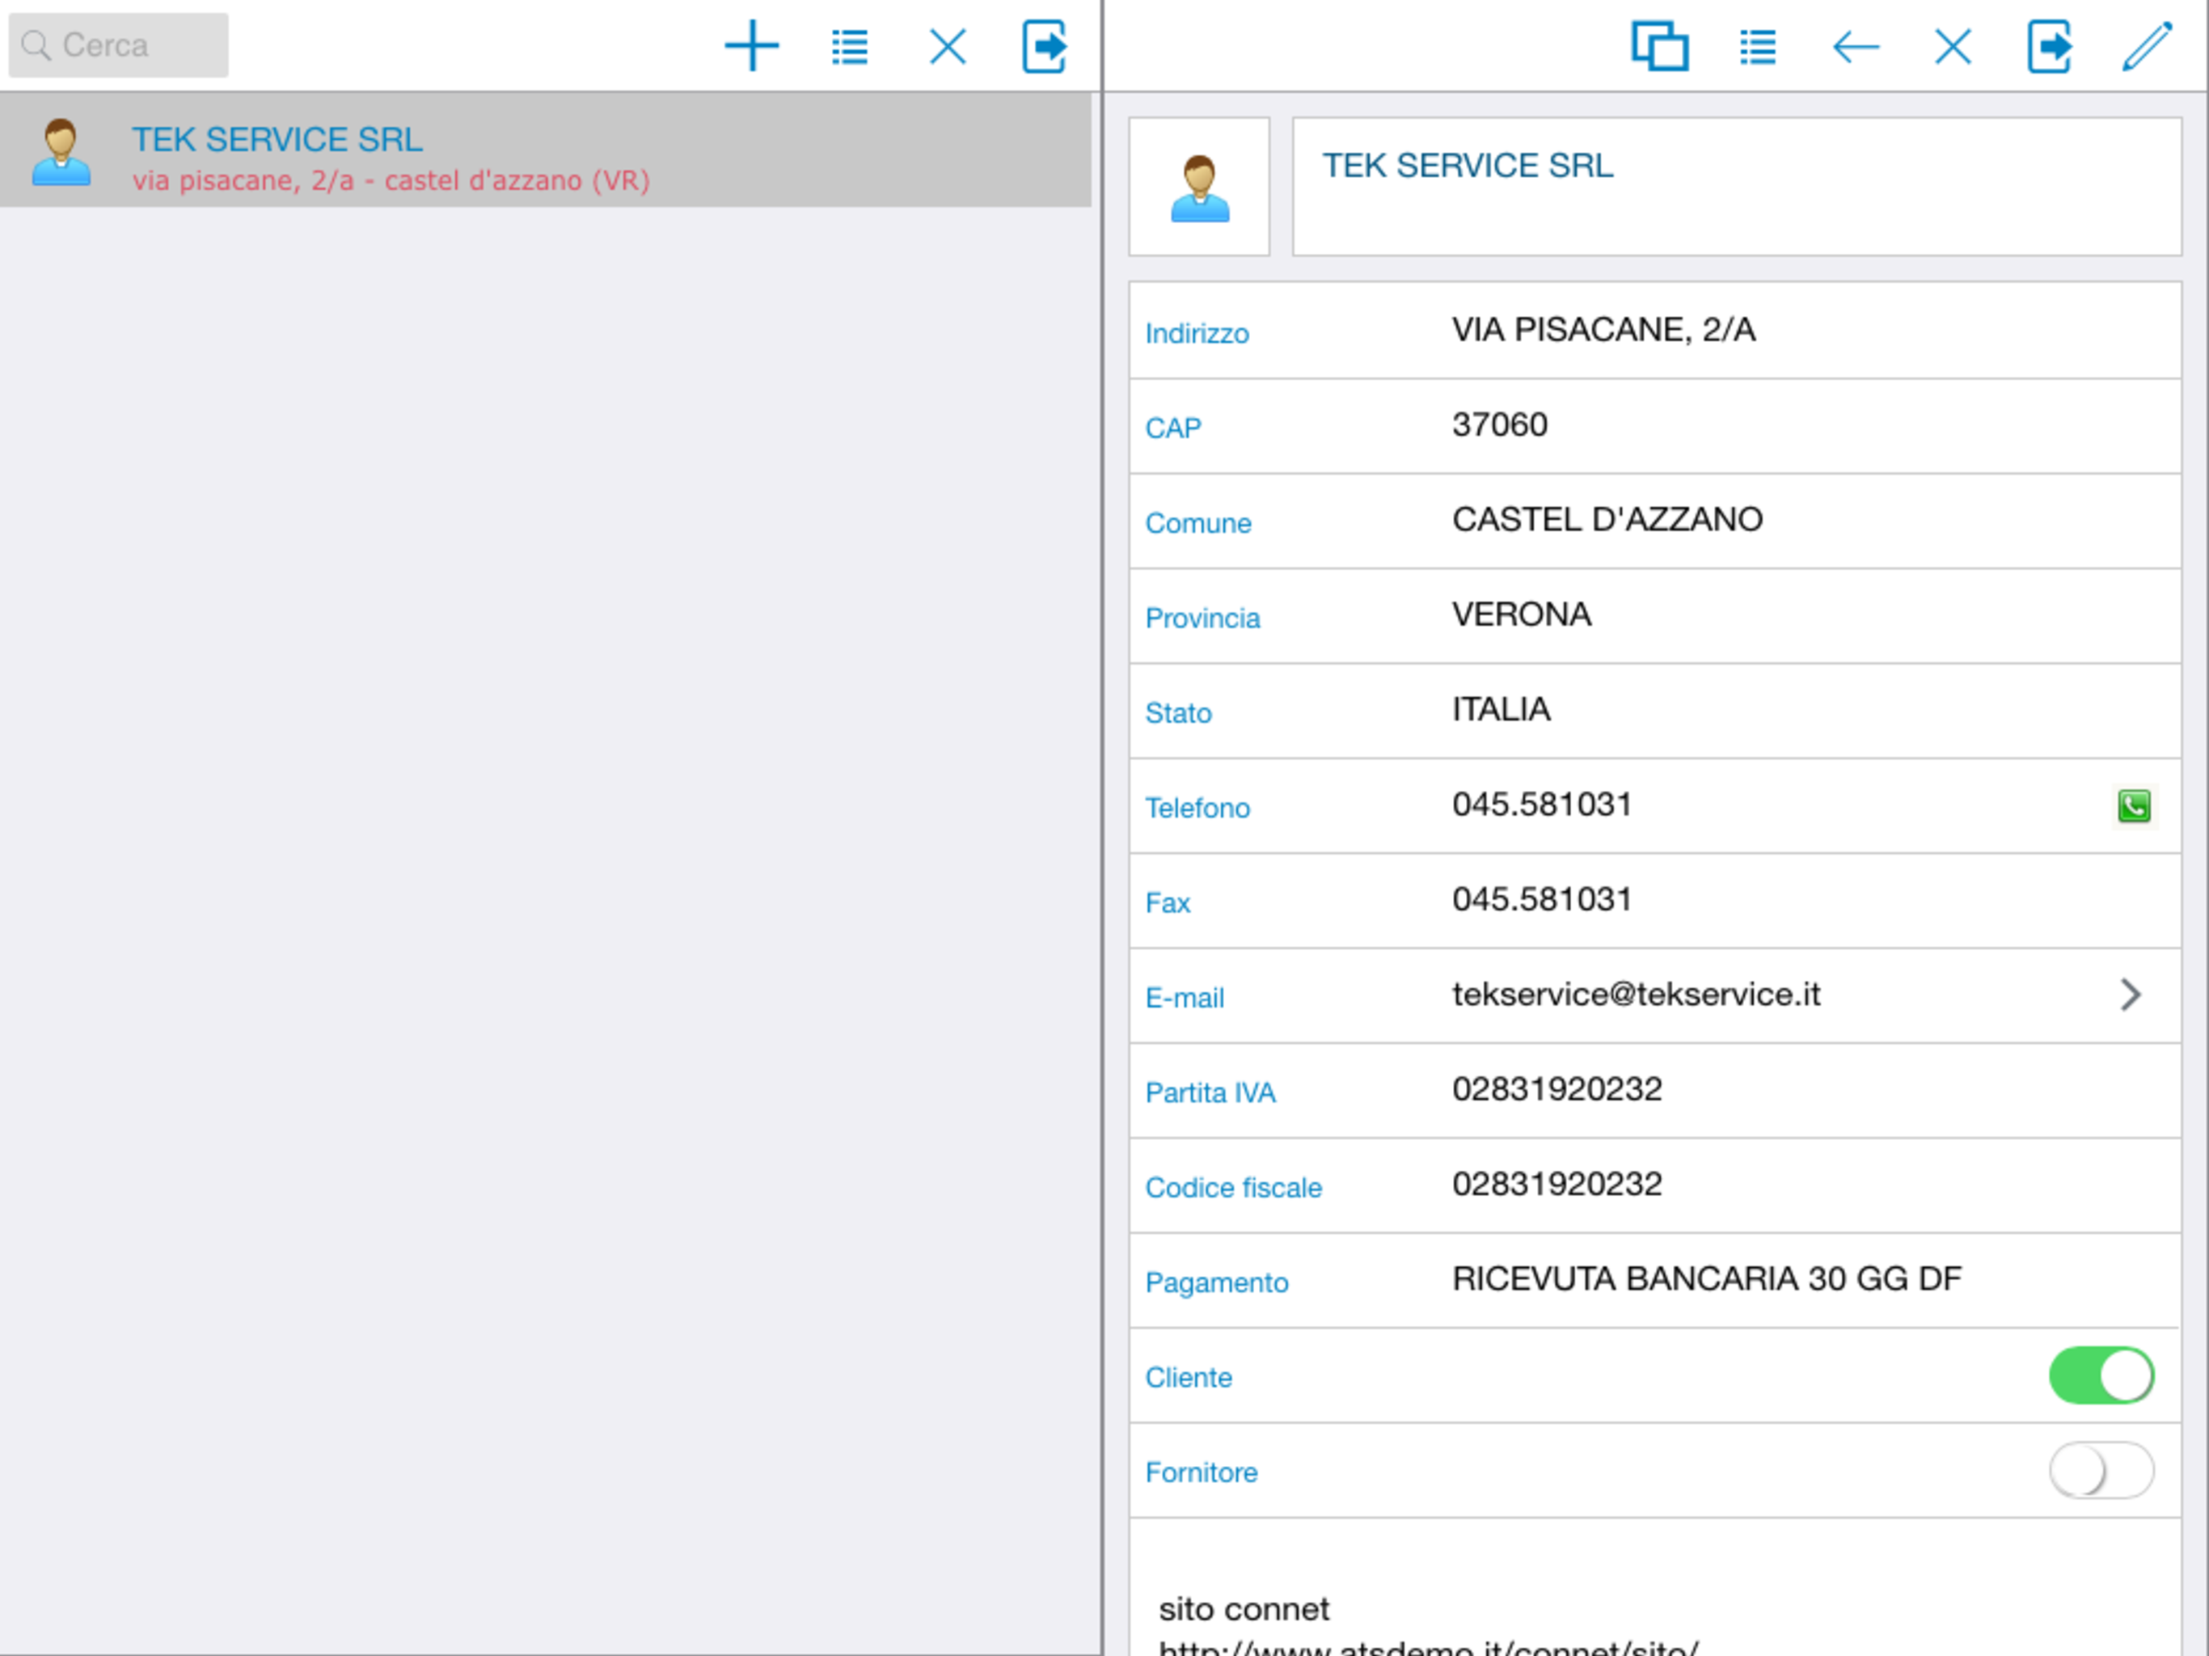Expand the E-mail row chevron

pos(2129,994)
